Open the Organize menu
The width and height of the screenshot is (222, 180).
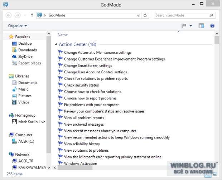(x=18, y=26)
